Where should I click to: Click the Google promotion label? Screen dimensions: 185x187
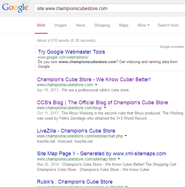[172, 47]
